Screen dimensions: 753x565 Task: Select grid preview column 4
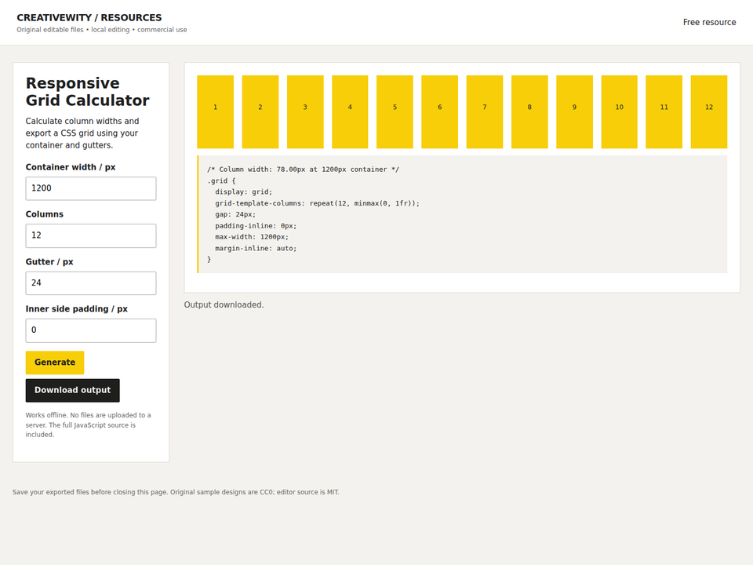350,111
